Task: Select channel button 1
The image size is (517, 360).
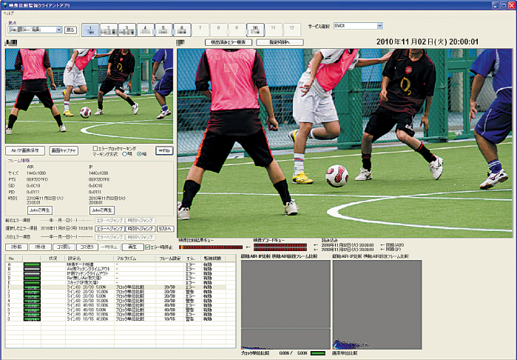Action: [89, 30]
